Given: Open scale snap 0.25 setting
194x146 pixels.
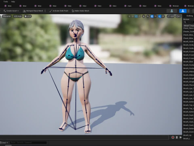Looking at the screenshot, I should 171,16.
